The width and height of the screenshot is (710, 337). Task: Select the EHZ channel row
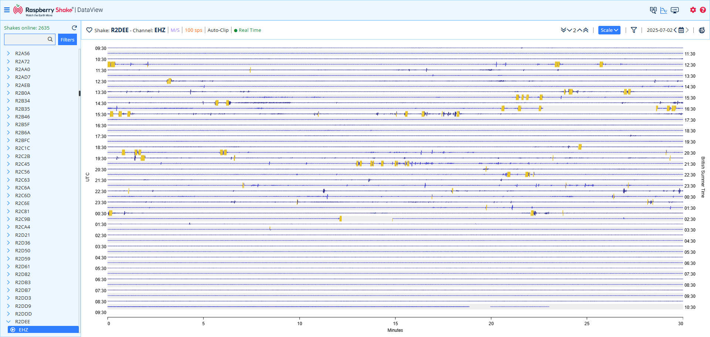pos(43,330)
